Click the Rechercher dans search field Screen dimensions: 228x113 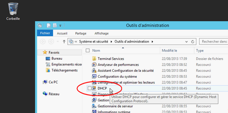click(214, 42)
